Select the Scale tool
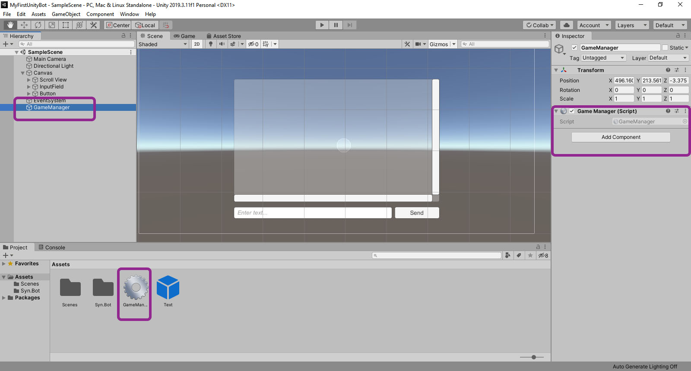This screenshot has width=691, height=371. coord(52,25)
